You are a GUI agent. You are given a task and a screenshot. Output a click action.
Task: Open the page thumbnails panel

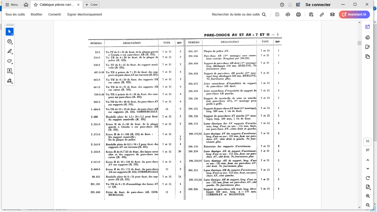tap(368, 57)
